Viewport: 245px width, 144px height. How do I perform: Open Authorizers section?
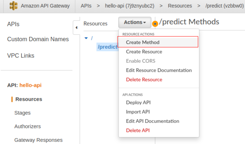[x=28, y=126]
